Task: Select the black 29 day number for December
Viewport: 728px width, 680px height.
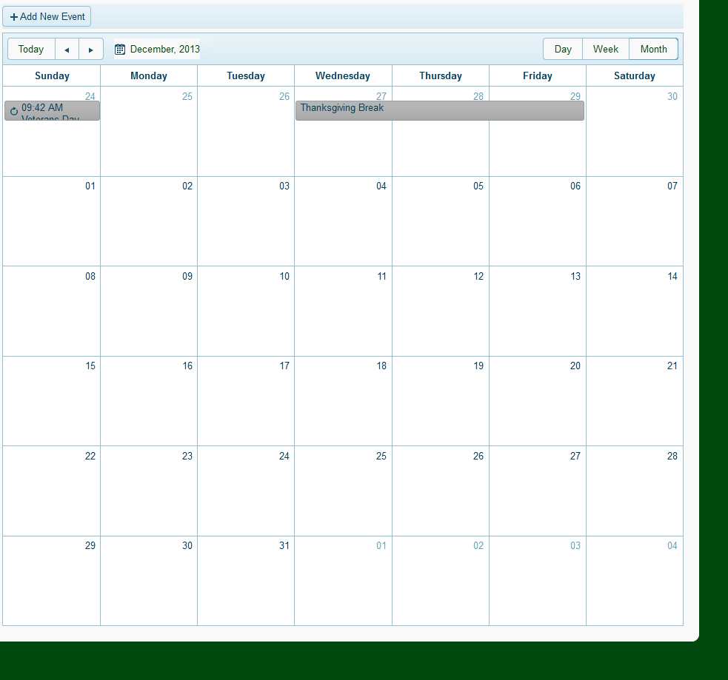Action: click(x=90, y=545)
